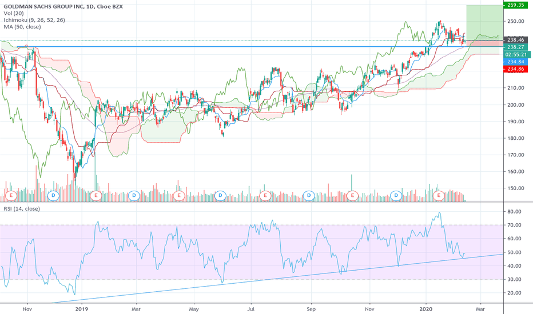Click the late November 2018 dividend D marker
The width and height of the screenshot is (533, 314).
click(53, 195)
